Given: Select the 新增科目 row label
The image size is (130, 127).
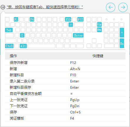Looking at the screenshot, I should (x=17, y=75).
